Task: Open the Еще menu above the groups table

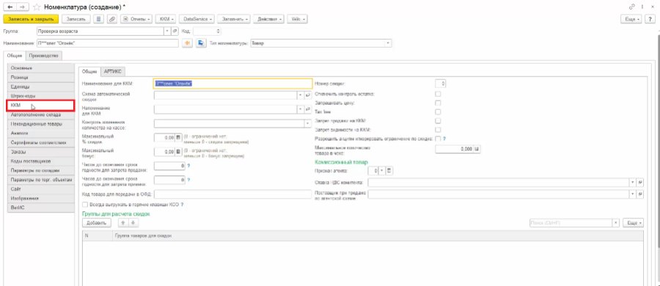Action: coord(633,223)
